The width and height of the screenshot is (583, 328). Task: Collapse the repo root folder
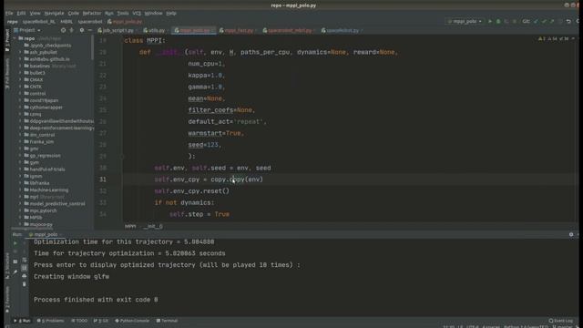coord(15,38)
